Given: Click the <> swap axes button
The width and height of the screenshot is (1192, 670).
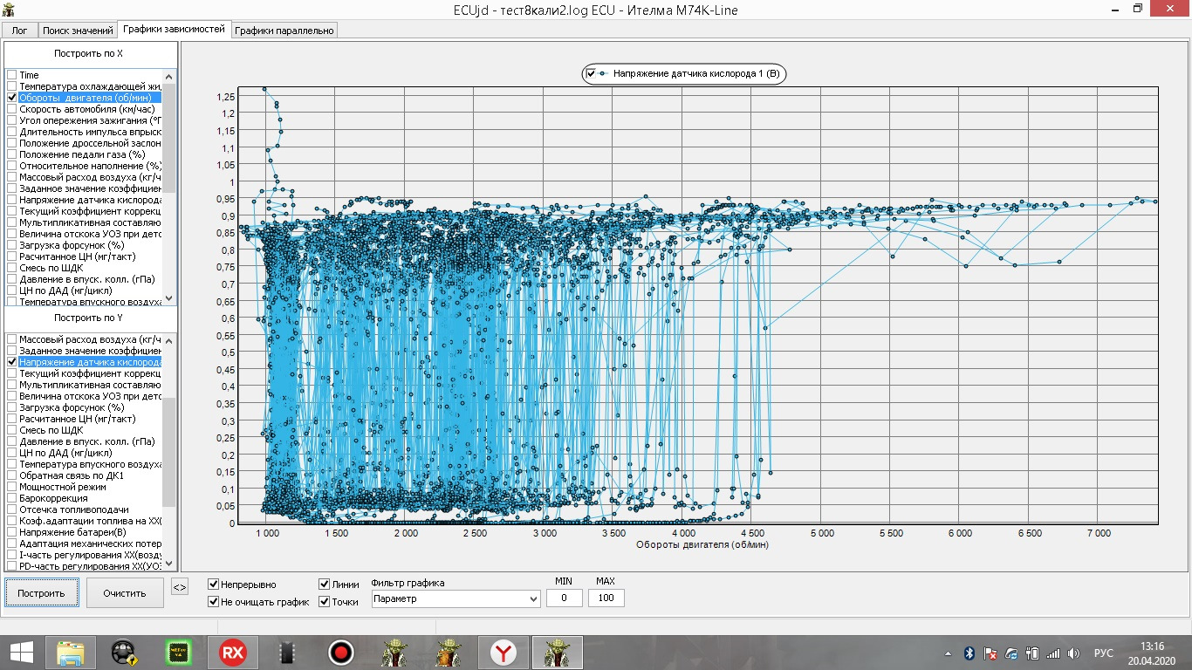Looking at the screenshot, I should [x=179, y=587].
